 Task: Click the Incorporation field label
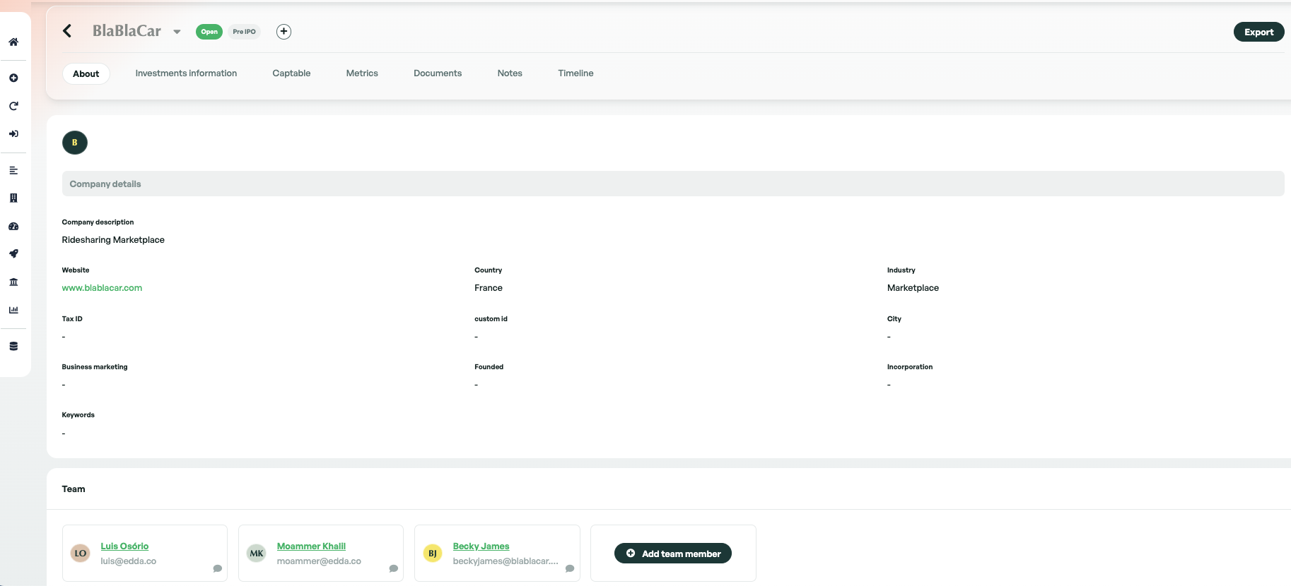click(910, 367)
